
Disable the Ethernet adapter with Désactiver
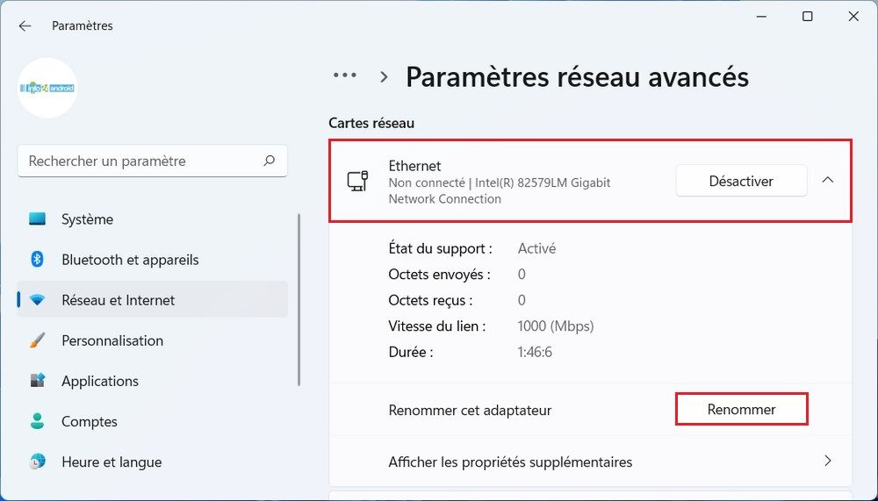pyautogui.click(x=740, y=181)
